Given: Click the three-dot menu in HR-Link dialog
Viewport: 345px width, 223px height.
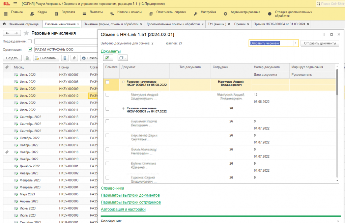Looking at the screenshot, I should click(324, 34).
